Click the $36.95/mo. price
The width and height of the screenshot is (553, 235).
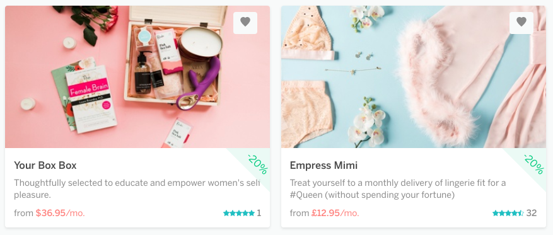[x=61, y=213]
